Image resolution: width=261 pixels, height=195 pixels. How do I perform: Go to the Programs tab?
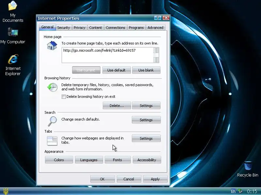click(x=136, y=28)
